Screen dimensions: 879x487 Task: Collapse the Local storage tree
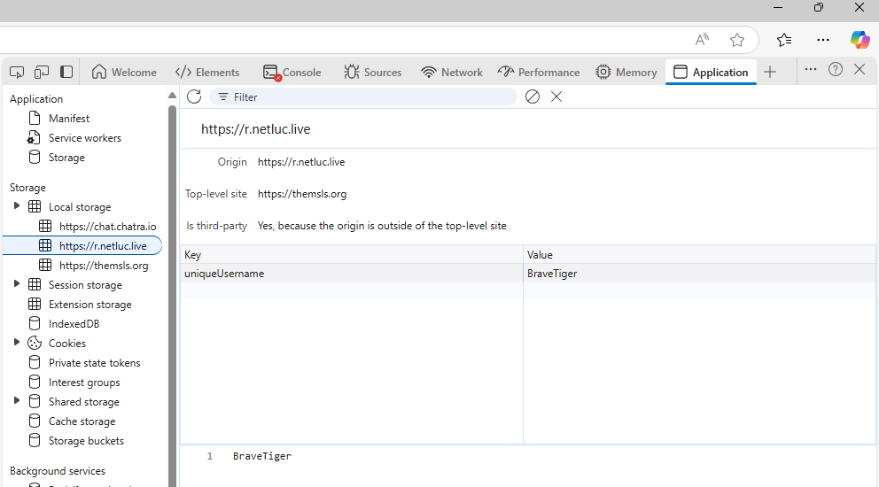tap(17, 206)
